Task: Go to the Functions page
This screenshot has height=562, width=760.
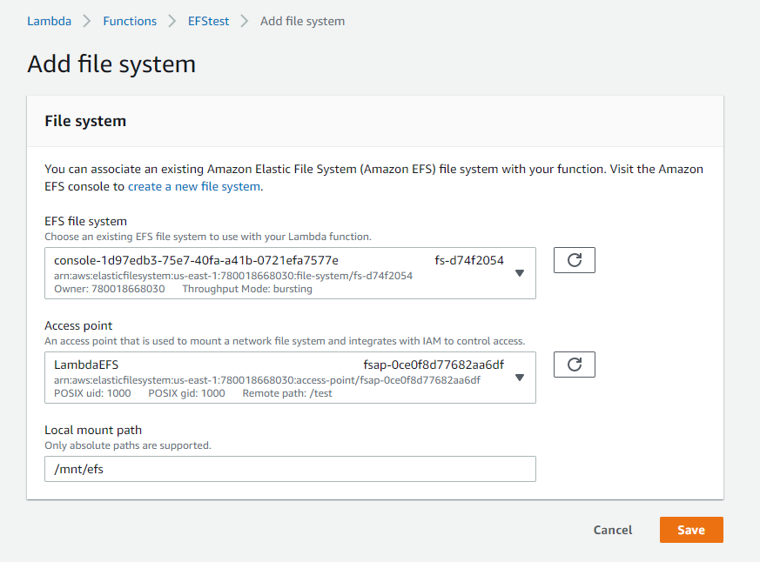Action: pyautogui.click(x=129, y=21)
